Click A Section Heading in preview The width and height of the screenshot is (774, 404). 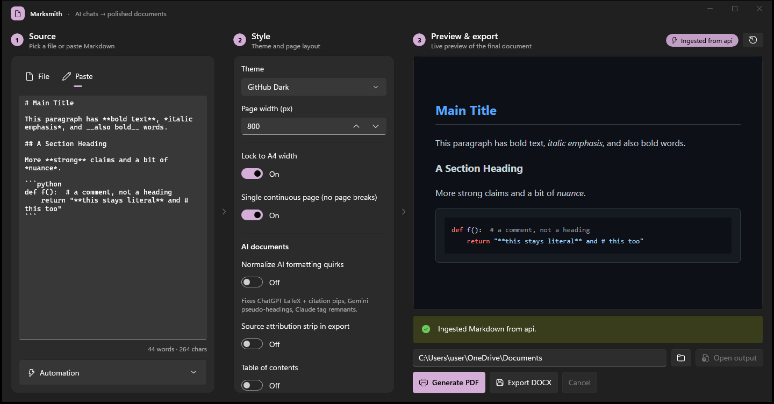479,169
